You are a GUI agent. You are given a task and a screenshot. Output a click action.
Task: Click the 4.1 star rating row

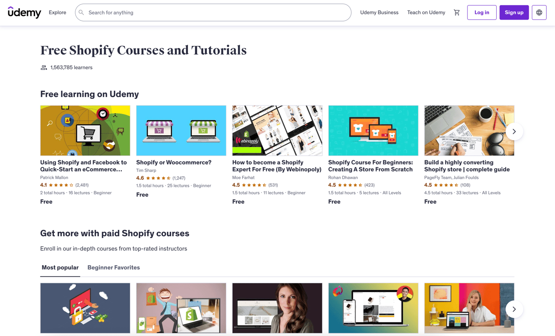pyautogui.click(x=64, y=185)
